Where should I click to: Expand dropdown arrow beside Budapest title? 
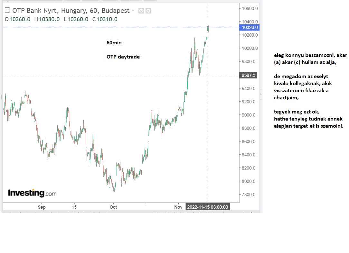[132, 11]
